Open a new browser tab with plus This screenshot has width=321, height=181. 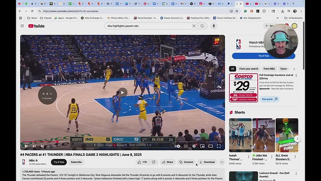click(x=293, y=4)
